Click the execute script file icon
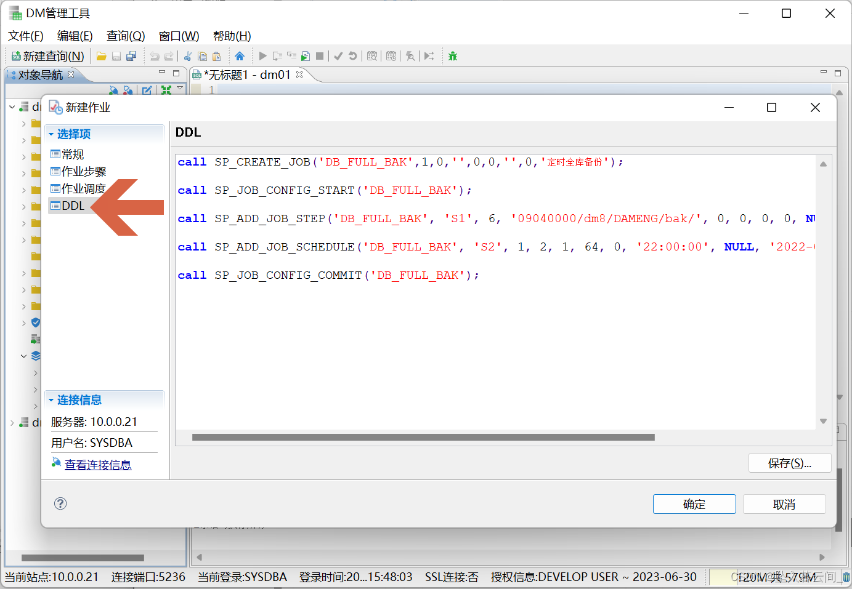The image size is (852, 589). [306, 56]
